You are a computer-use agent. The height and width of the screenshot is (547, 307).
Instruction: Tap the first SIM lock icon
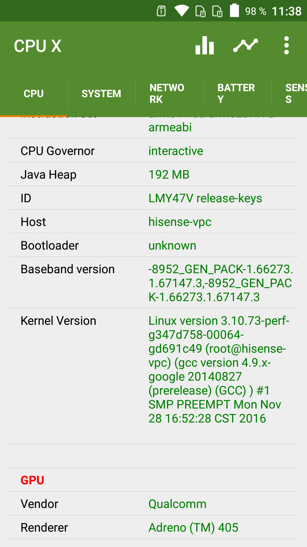click(x=200, y=11)
